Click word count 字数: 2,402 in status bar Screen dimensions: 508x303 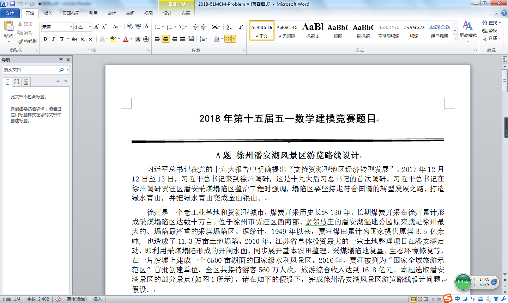coord(38,299)
